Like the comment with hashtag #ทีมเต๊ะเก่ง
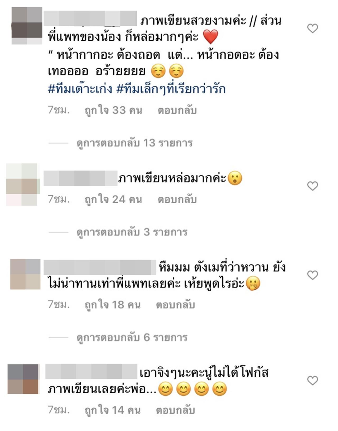Screen dimensions: 338x431 [x=313, y=28]
